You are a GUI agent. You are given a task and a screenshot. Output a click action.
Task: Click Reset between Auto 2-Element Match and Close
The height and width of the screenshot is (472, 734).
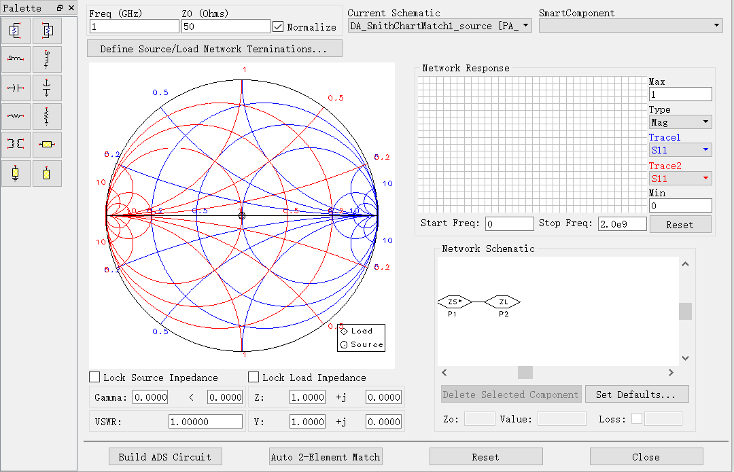pos(486,456)
